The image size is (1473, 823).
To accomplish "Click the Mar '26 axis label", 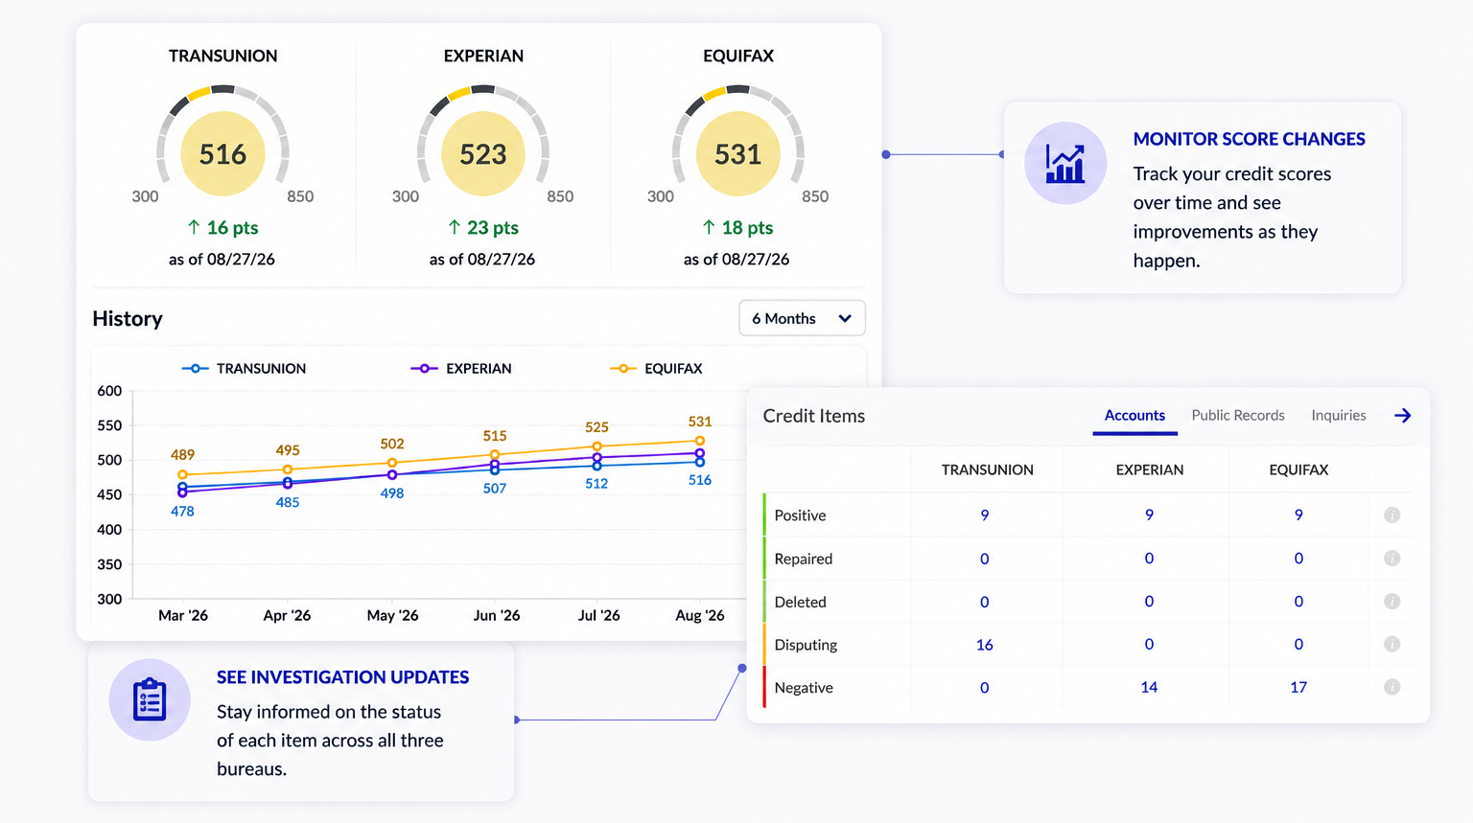I will [183, 615].
